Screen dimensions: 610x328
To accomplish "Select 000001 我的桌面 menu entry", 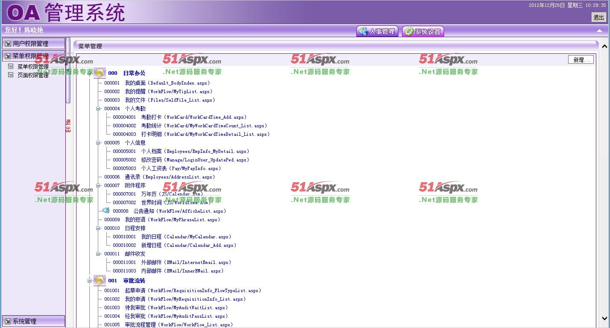I will [157, 83].
